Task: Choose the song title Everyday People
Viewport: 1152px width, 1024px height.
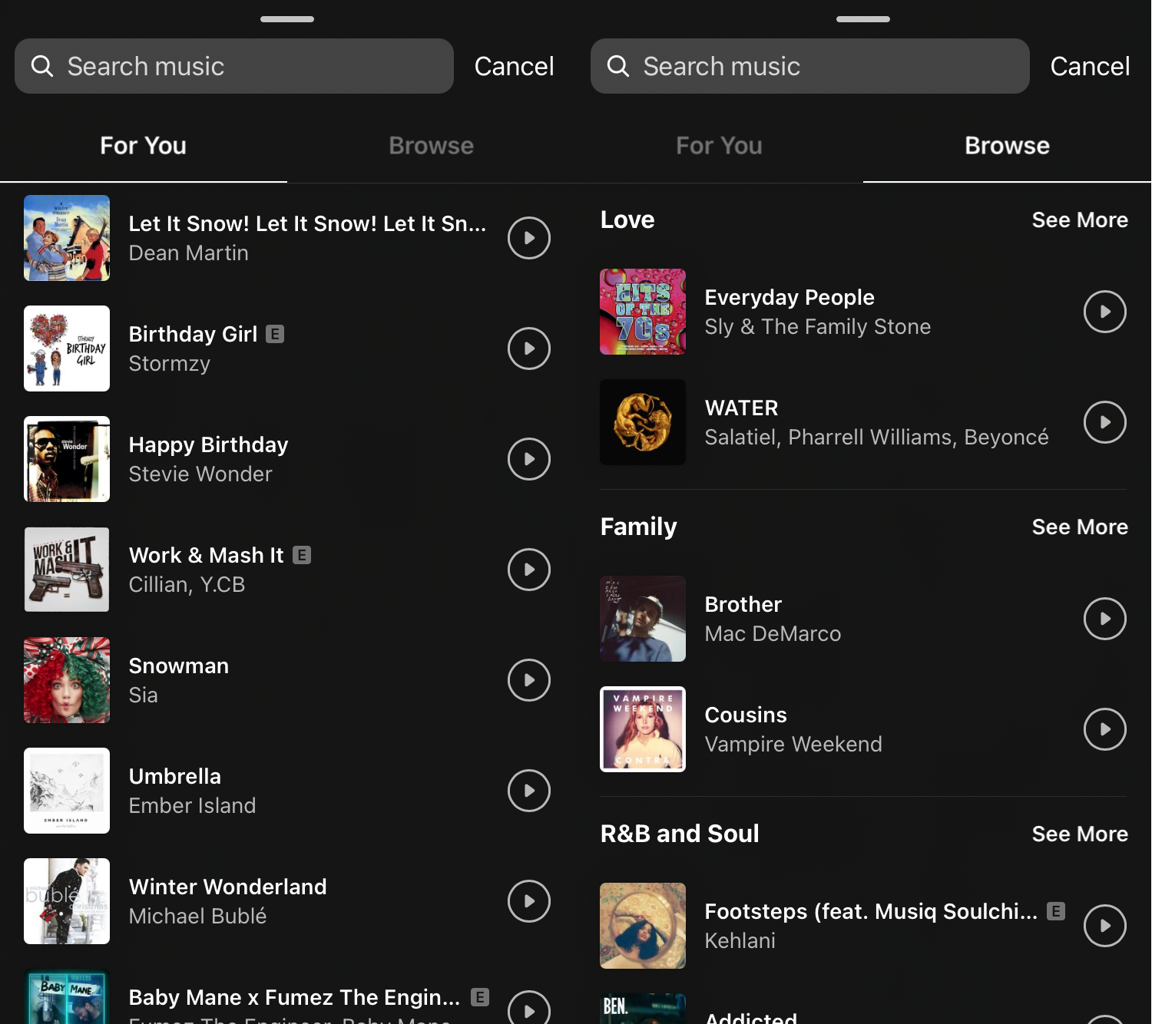Action: 790,298
